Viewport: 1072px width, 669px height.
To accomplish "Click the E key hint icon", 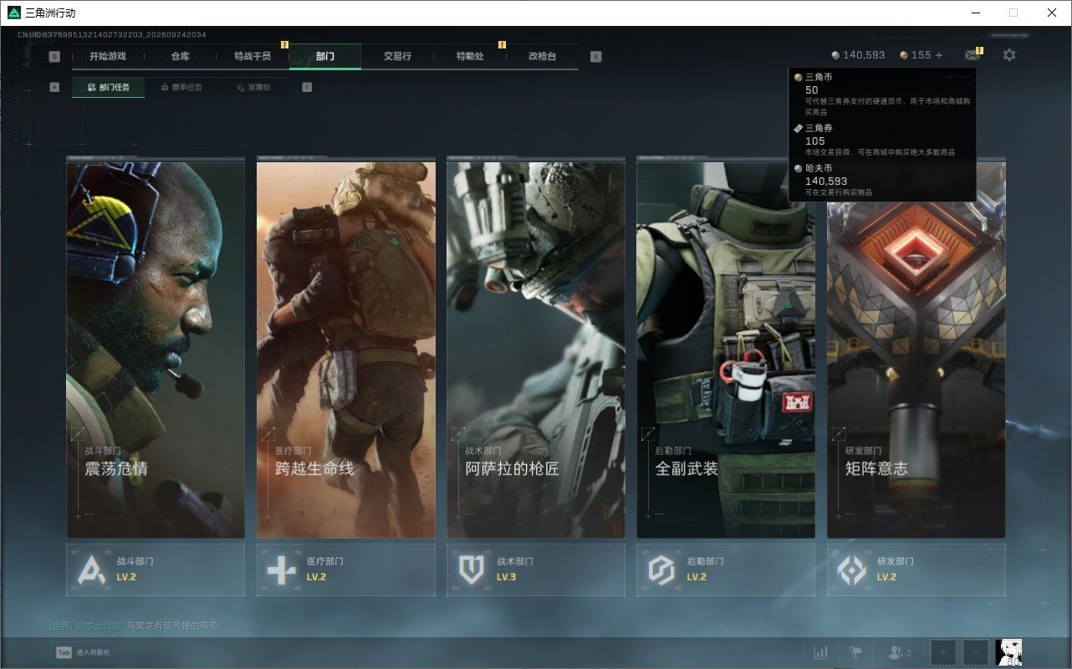I will (595, 57).
